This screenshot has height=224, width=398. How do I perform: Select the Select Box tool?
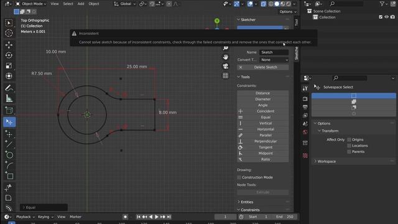click(x=9, y=23)
